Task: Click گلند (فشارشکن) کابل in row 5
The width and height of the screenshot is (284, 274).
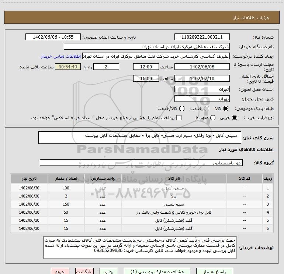Action: tap(174, 220)
